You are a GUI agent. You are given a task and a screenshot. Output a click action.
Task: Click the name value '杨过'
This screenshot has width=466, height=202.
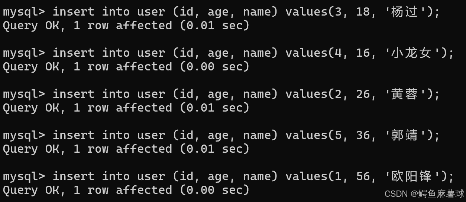[405, 12]
